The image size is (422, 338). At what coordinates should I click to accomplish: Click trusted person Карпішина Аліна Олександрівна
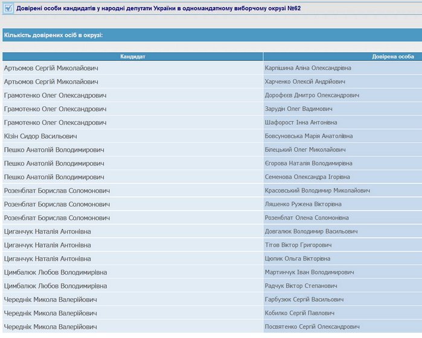pyautogui.click(x=308, y=68)
